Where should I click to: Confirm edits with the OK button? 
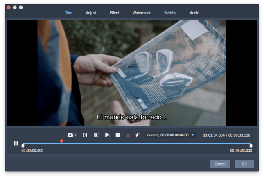point(244,164)
